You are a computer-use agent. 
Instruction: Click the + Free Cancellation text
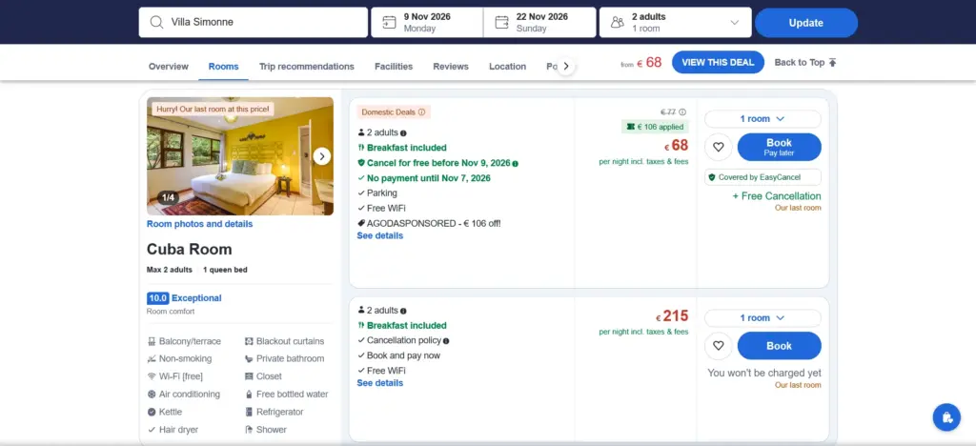point(777,196)
